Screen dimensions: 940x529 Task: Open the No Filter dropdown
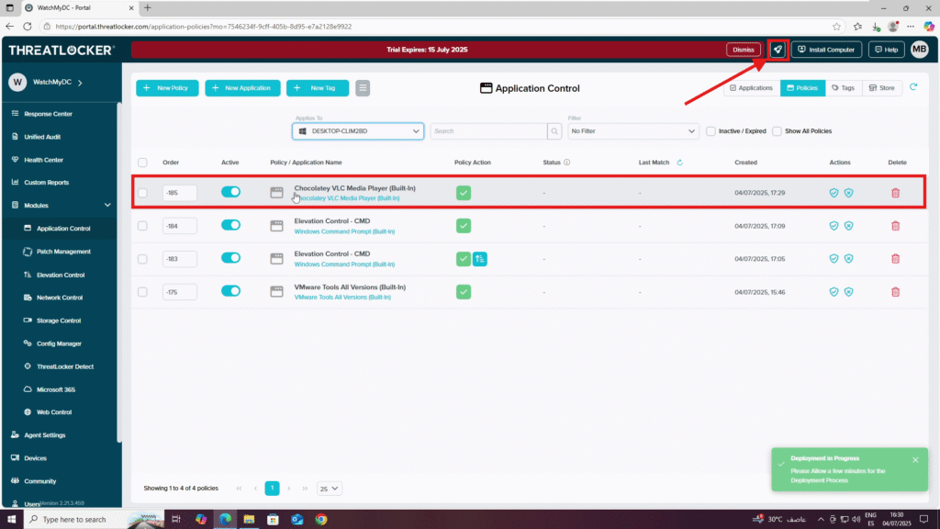[x=633, y=131]
